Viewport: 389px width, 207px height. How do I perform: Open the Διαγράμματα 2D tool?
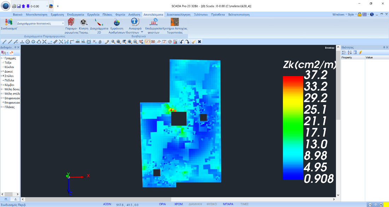[99, 23]
